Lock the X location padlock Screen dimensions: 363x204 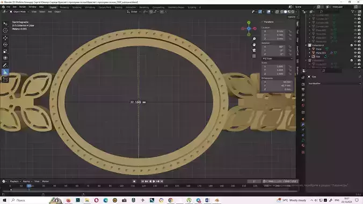[x=290, y=31]
